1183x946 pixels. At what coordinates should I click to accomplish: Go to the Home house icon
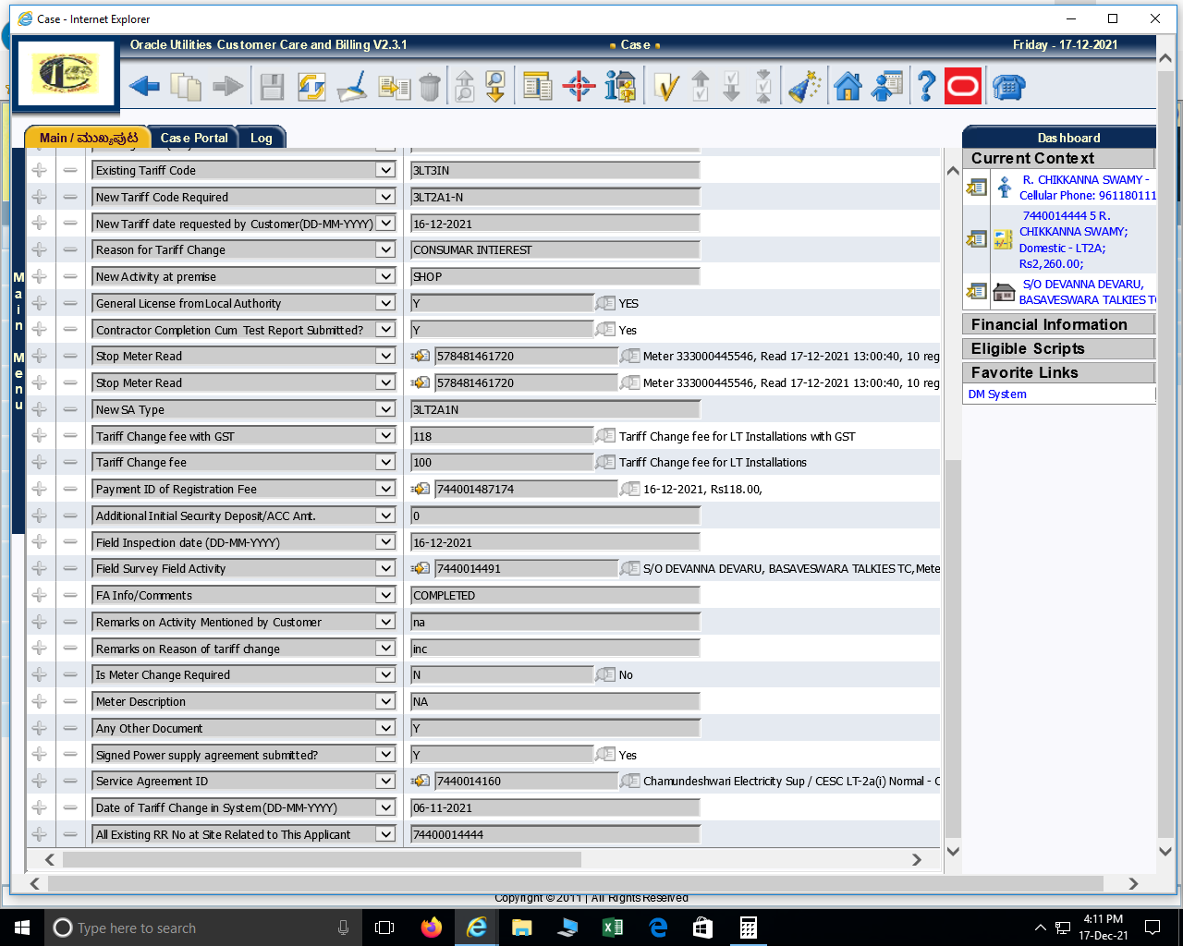848,87
